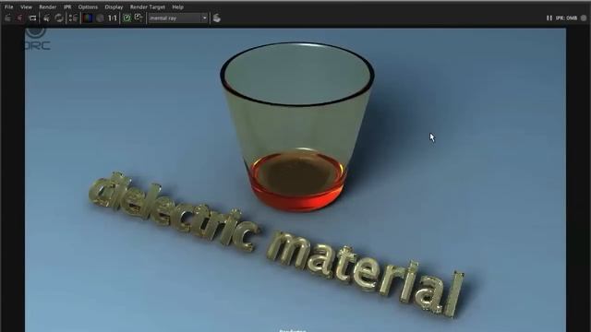591x332 pixels.
Task: Open the mental ray renderer dropdown
Action: (x=178, y=18)
